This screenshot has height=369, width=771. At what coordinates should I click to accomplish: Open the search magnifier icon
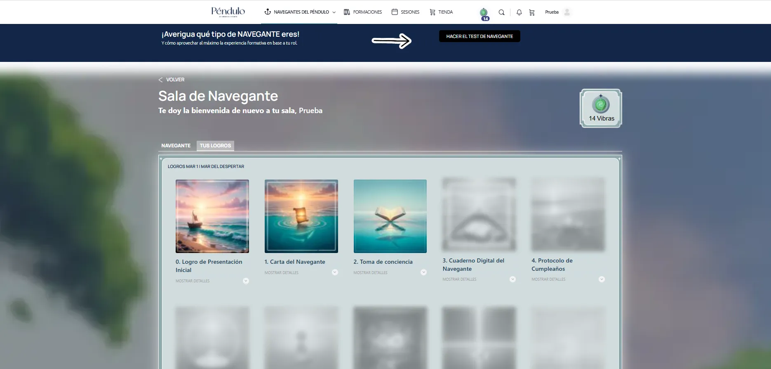coord(501,12)
